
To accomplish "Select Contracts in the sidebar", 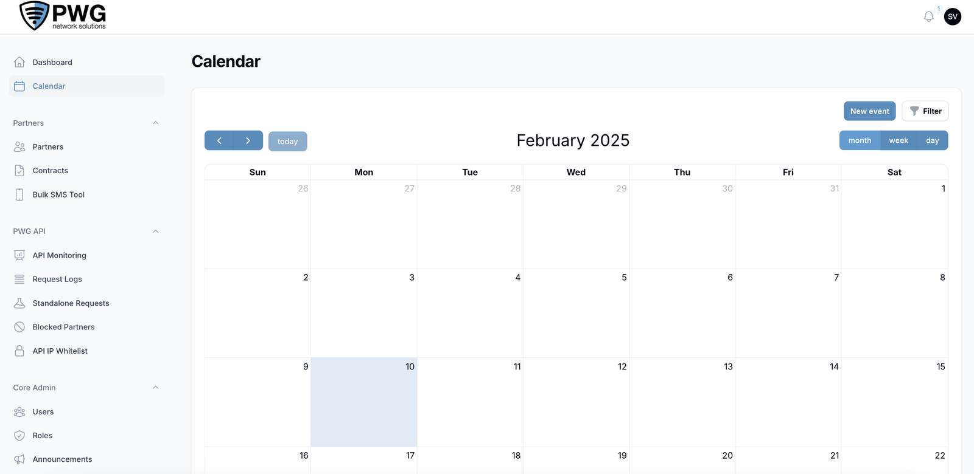I will pos(50,171).
